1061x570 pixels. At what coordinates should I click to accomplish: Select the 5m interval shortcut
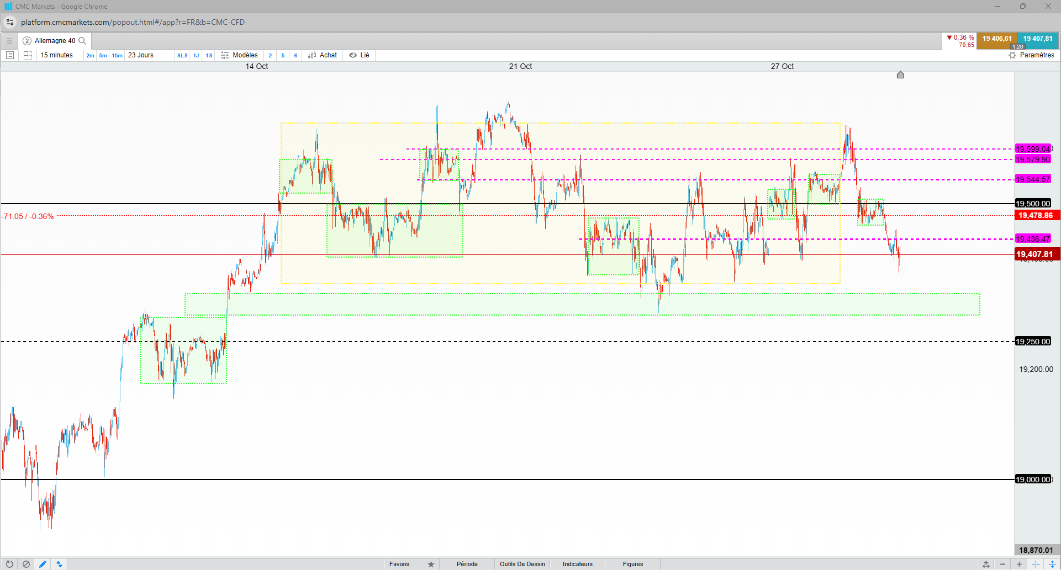[103, 56]
